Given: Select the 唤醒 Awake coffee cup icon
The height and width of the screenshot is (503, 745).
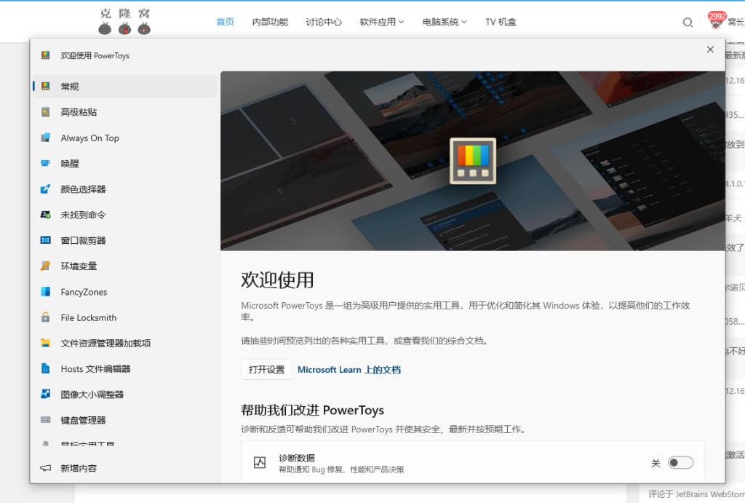Looking at the screenshot, I should tap(46, 163).
